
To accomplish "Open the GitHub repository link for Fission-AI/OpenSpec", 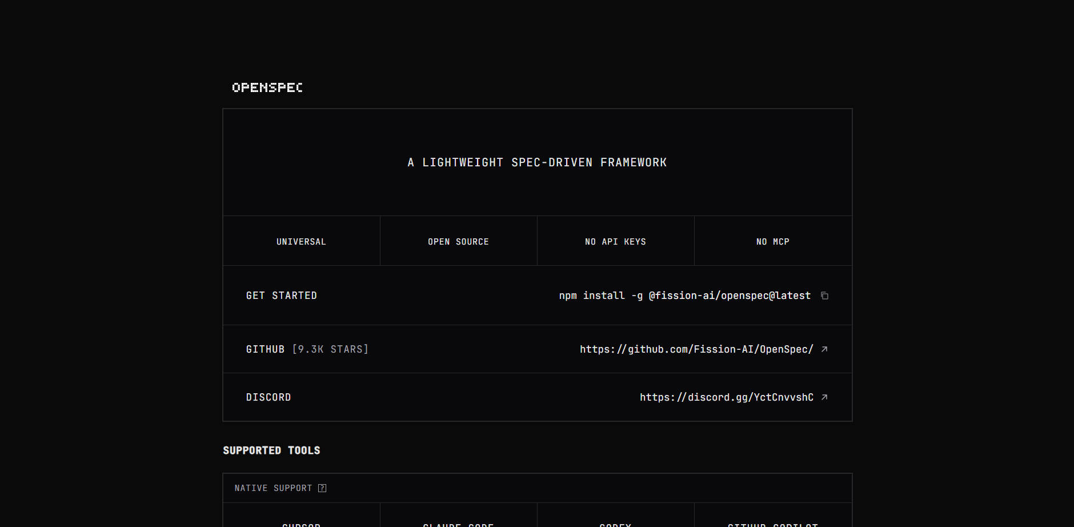I will coord(695,349).
